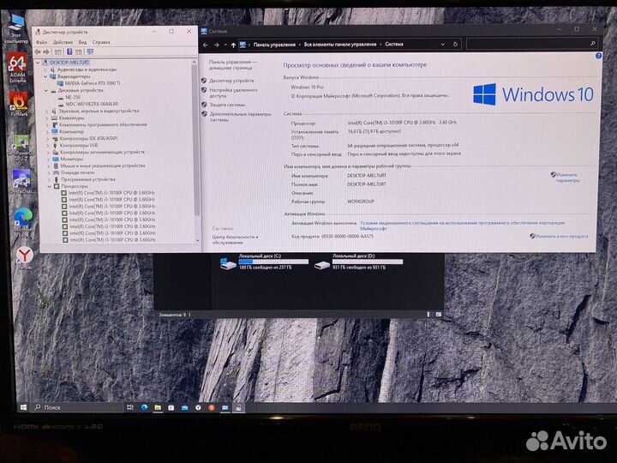This screenshot has width=617, height=463.
Task: Open the Microsoft license terms link
Action: point(463,225)
